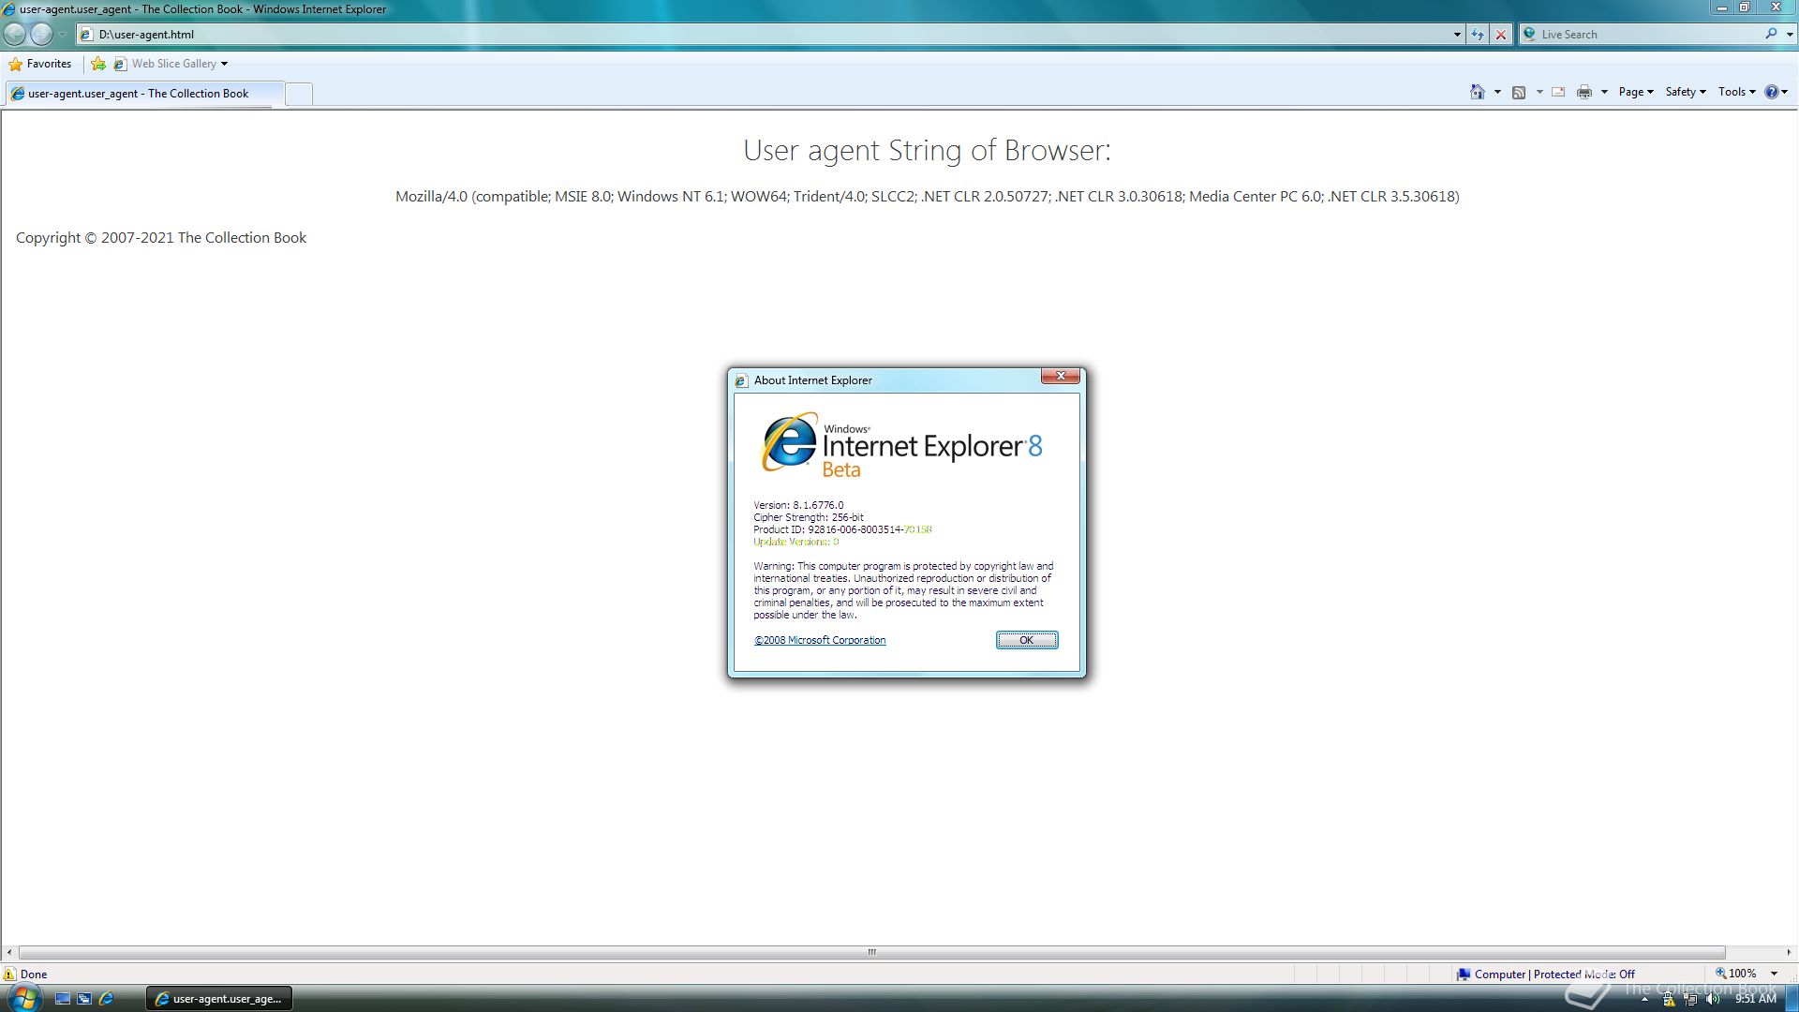Go to the Home page icon
The height and width of the screenshot is (1012, 1799).
pos(1478,92)
